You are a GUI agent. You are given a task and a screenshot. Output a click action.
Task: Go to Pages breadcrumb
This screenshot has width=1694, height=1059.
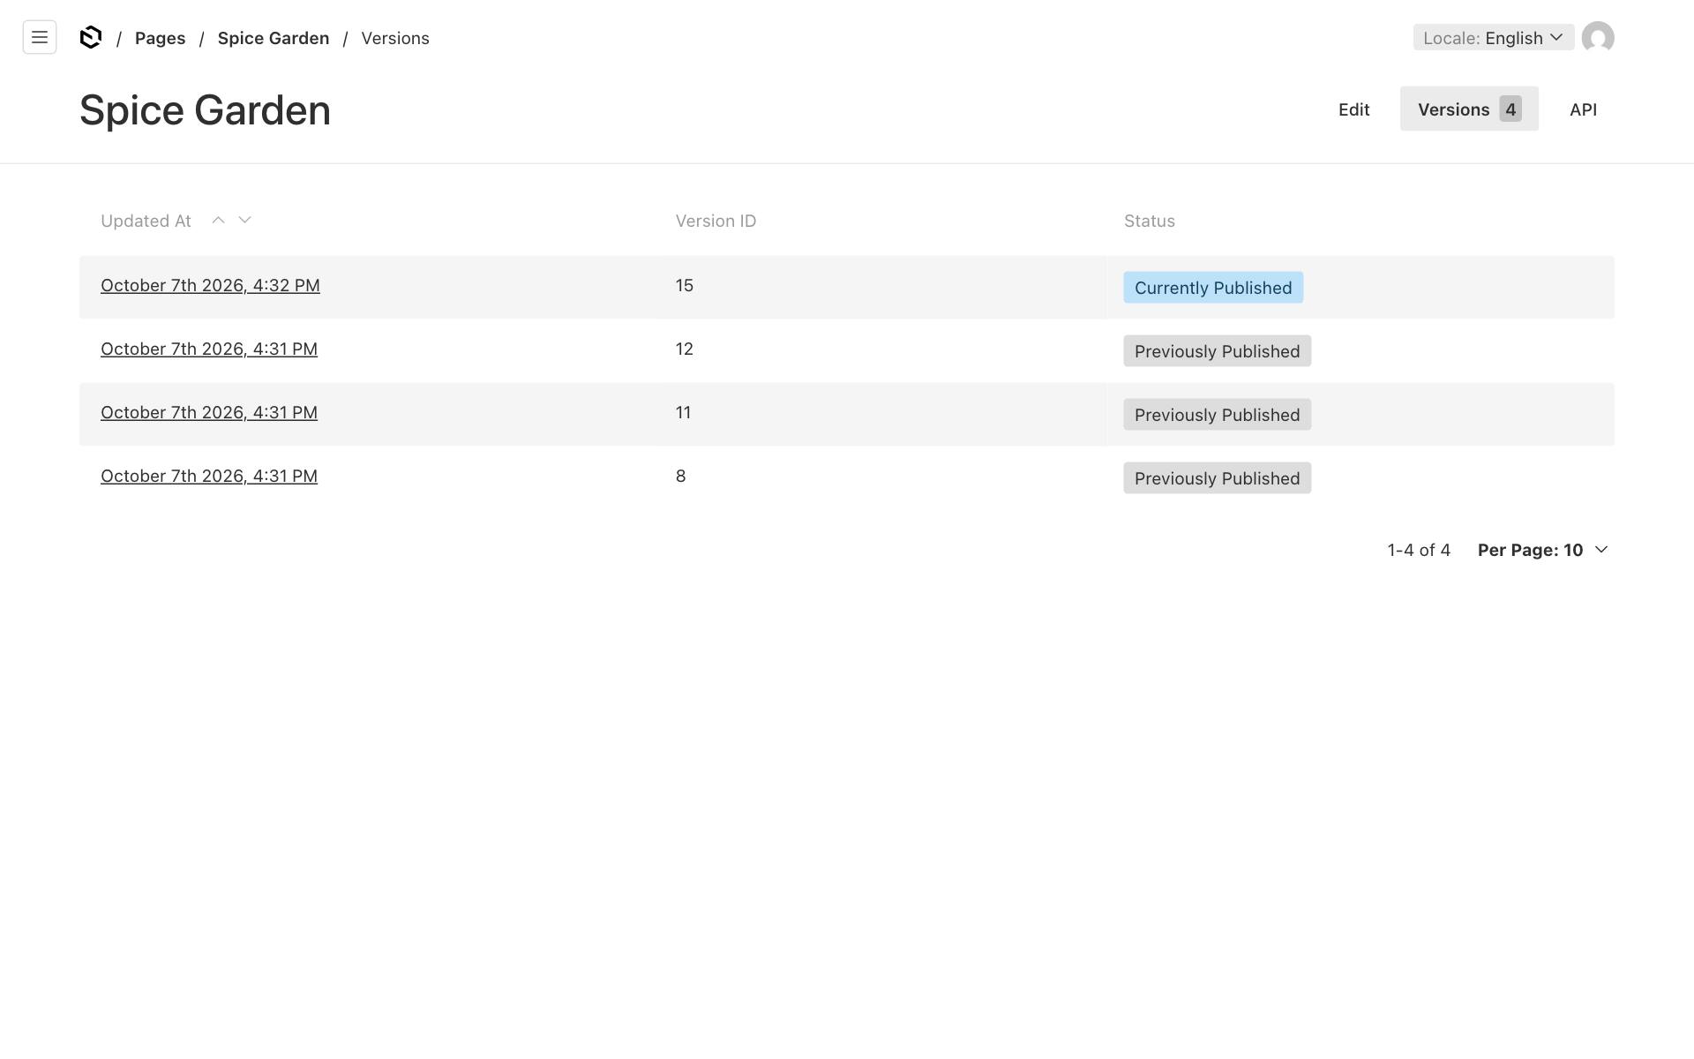coord(160,38)
